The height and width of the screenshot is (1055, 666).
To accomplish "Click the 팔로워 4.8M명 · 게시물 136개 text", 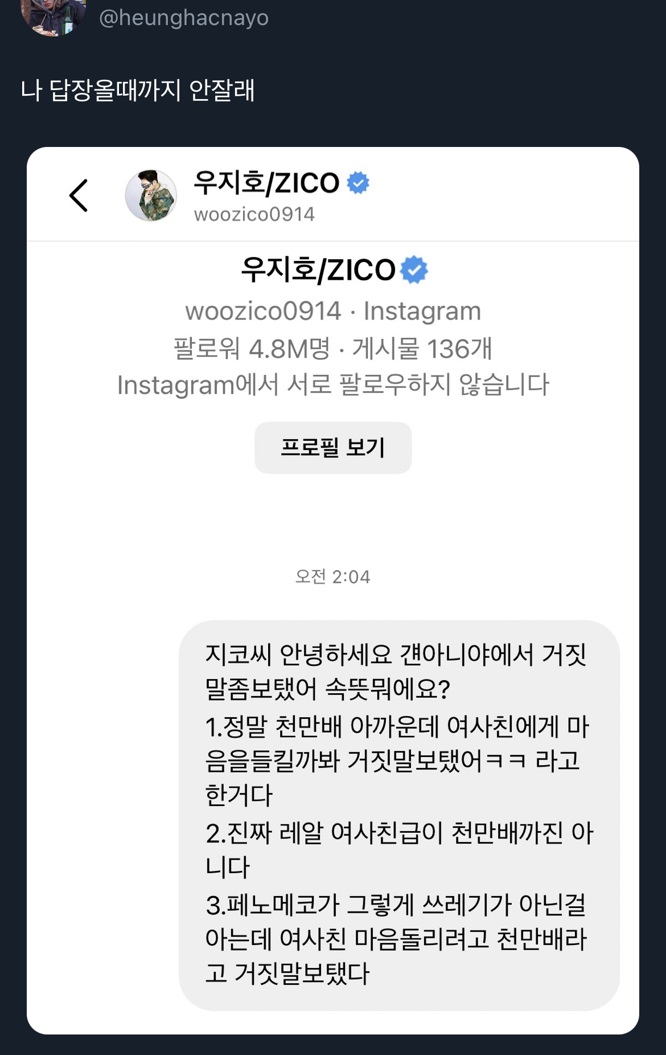I will (333, 349).
